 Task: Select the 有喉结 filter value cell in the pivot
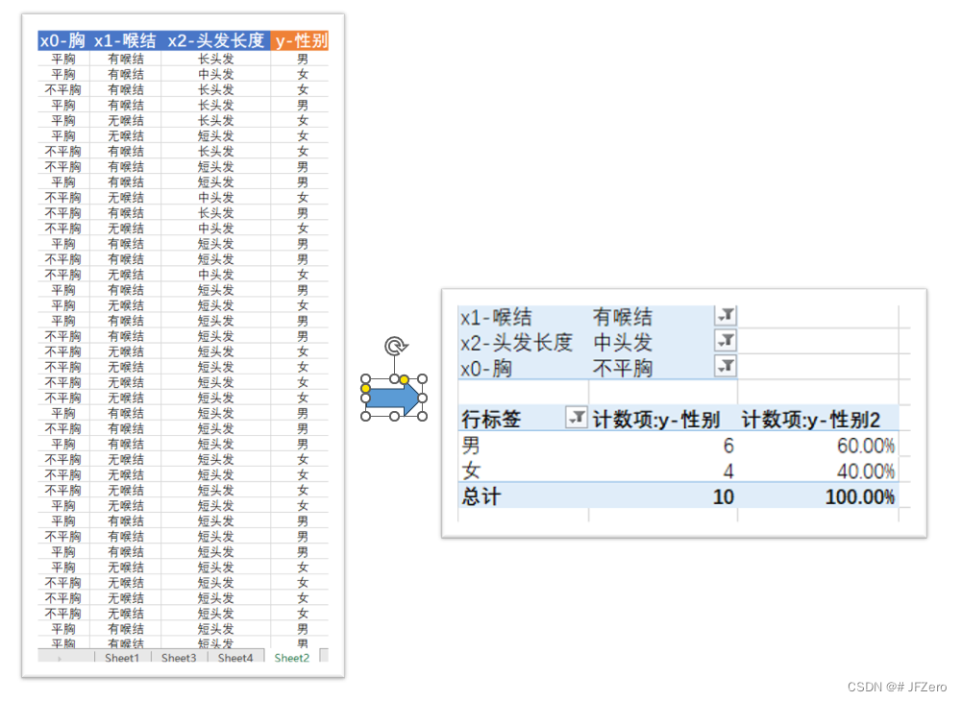623,317
